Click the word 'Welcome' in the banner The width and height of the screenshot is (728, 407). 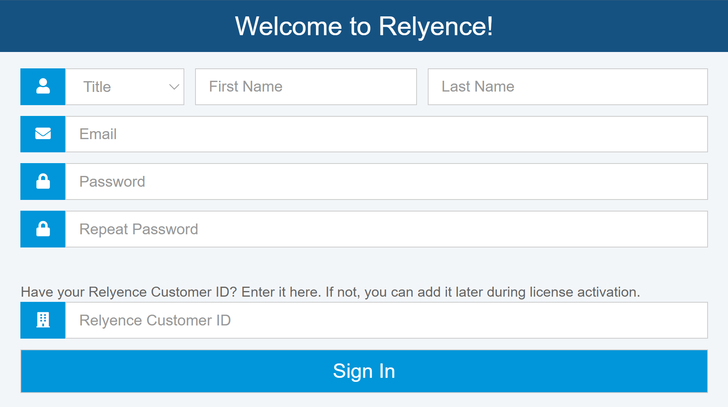pyautogui.click(x=288, y=26)
